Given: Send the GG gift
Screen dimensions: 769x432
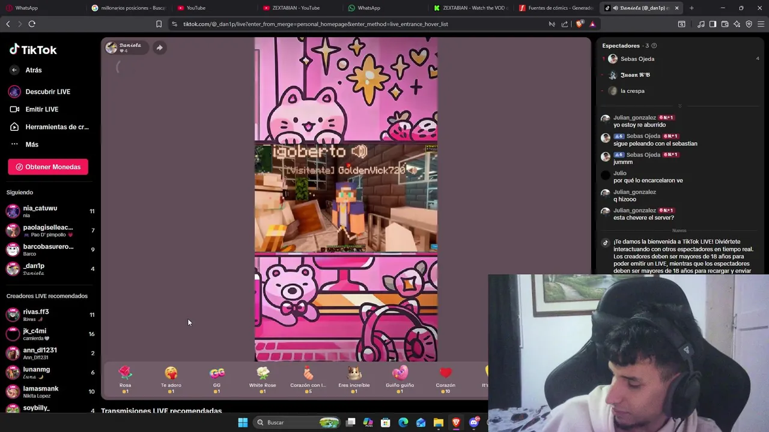Looking at the screenshot, I should pyautogui.click(x=217, y=379).
